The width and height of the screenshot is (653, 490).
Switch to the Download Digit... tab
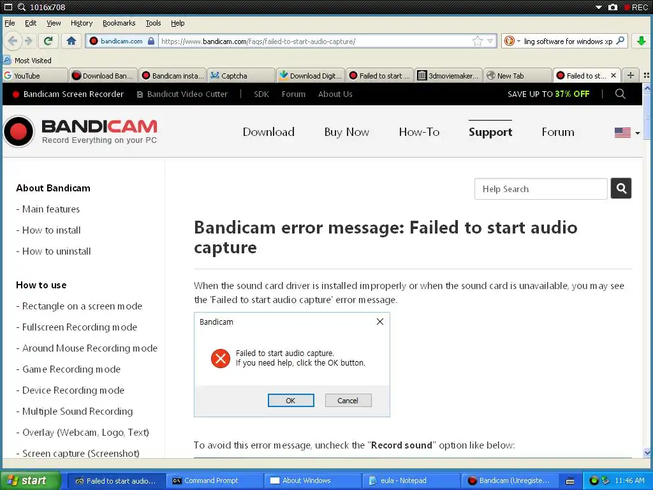pos(311,75)
